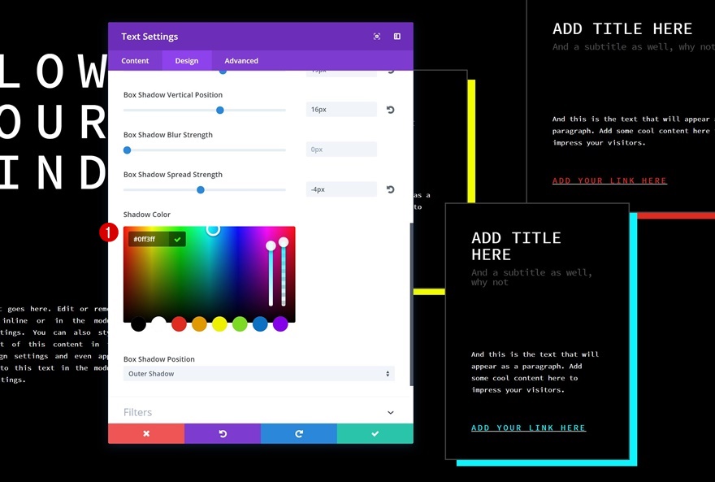The image size is (715, 482).
Task: Click the expand modal fullscreen icon
Action: click(377, 37)
